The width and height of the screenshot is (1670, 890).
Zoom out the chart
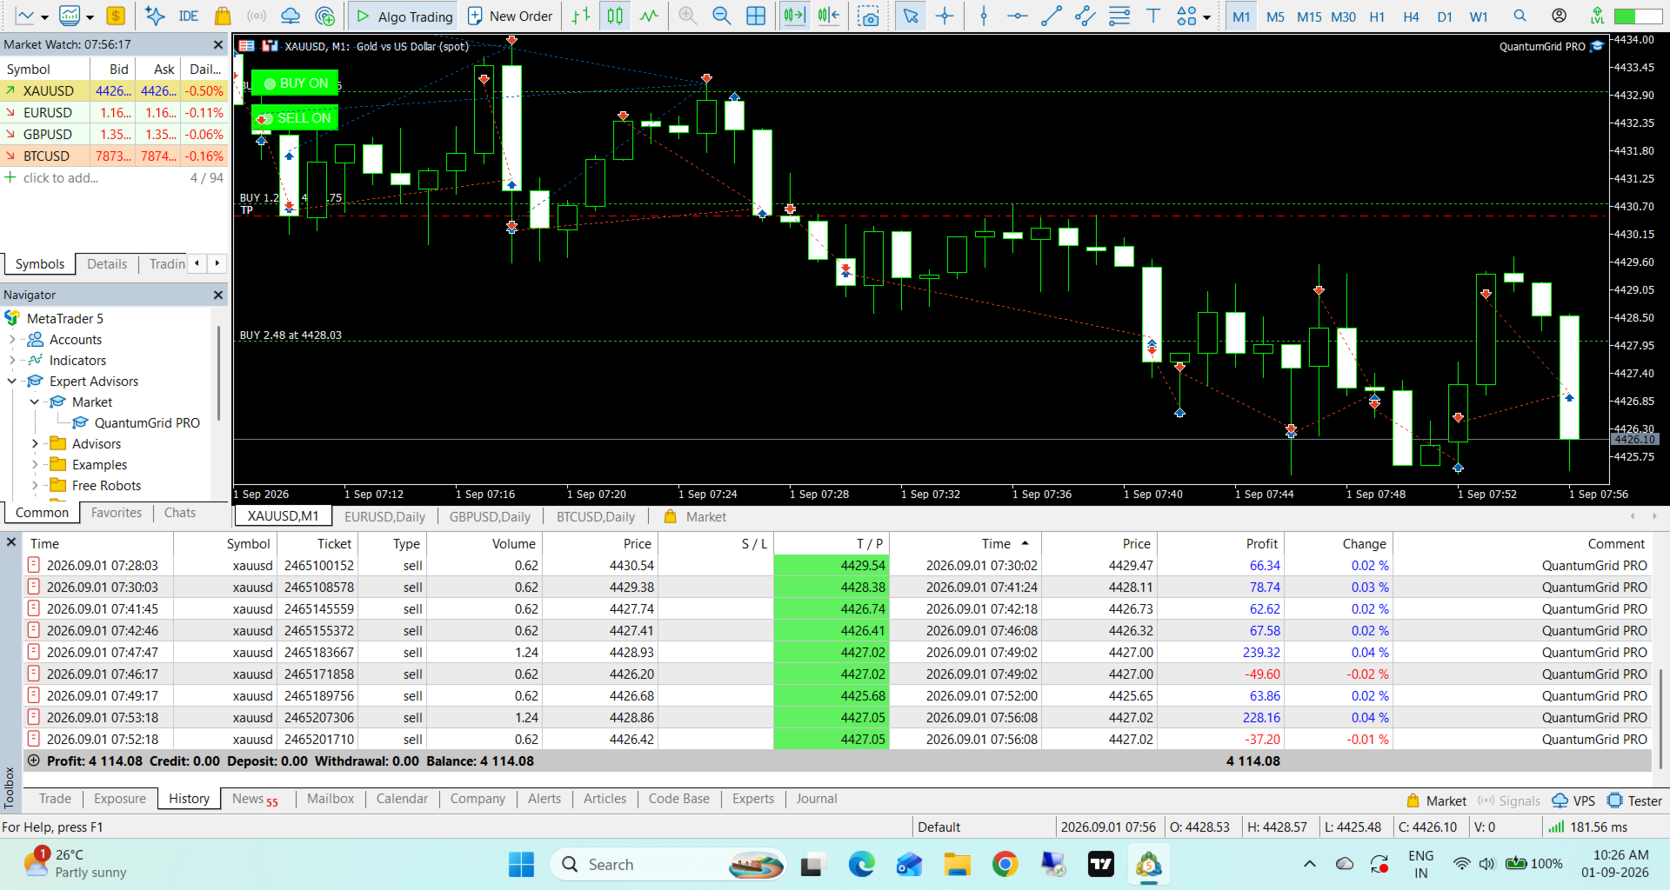pos(721,16)
